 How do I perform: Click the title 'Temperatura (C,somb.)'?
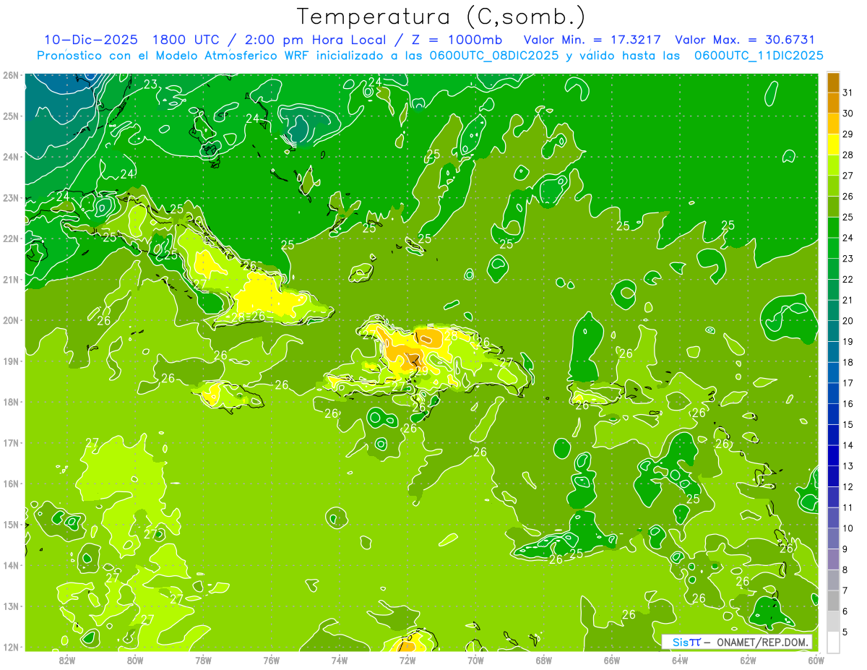[x=441, y=16]
